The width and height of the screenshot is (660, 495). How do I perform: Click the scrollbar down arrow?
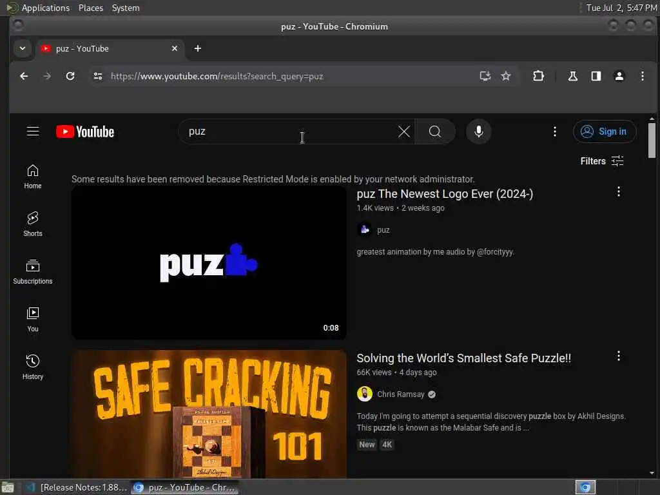pyautogui.click(x=652, y=474)
